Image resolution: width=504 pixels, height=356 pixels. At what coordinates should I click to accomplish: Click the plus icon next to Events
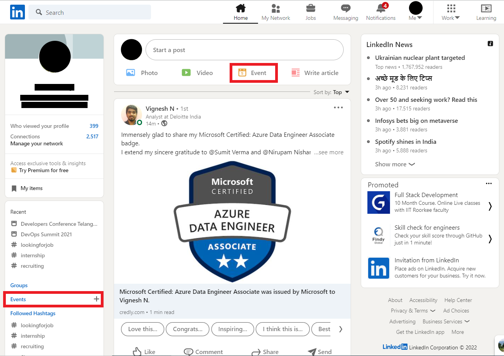point(97,299)
